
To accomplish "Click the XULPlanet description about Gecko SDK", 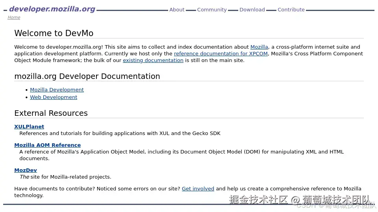I will (x=120, y=133).
